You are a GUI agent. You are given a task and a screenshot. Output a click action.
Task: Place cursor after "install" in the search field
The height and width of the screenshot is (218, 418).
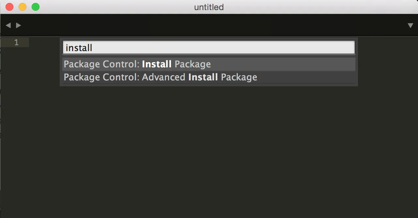point(93,48)
